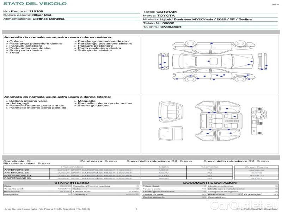Click the external anomalies section heading

pyautogui.click(x=58, y=37)
